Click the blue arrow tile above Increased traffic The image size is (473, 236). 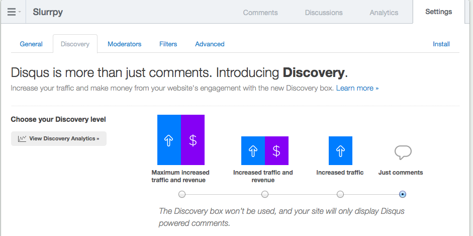pyautogui.click(x=340, y=150)
